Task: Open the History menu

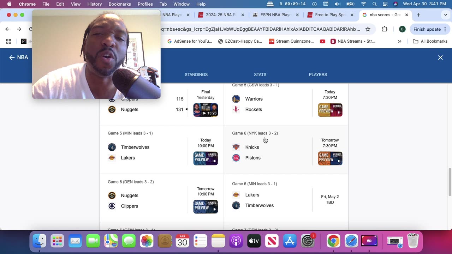Action: [x=94, y=4]
